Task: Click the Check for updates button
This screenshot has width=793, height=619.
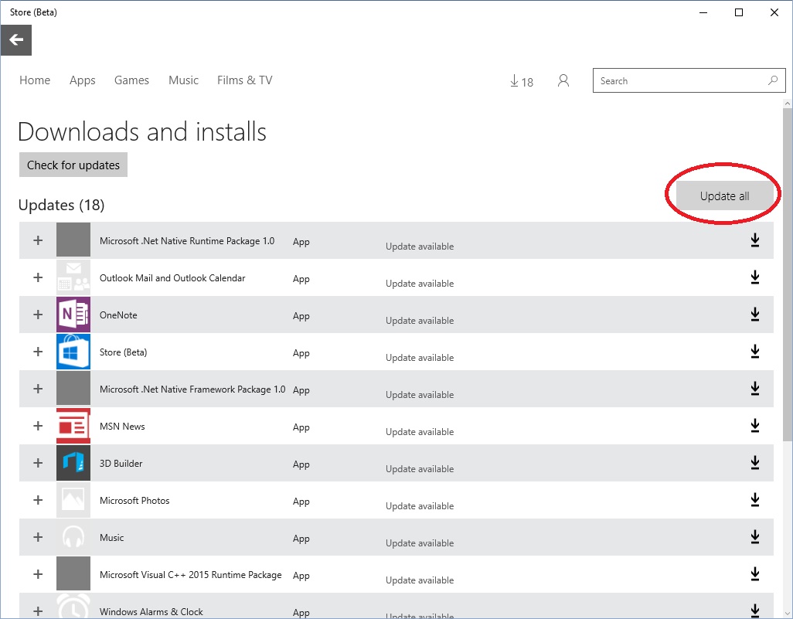Action: coord(73,165)
